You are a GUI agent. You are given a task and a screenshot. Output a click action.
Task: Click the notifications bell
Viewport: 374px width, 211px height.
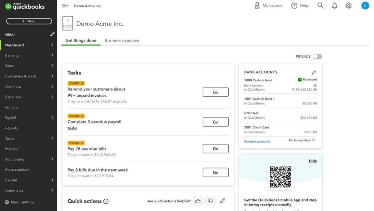[334, 5]
